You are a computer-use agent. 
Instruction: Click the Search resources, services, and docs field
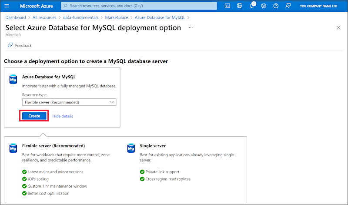(x=139, y=6)
